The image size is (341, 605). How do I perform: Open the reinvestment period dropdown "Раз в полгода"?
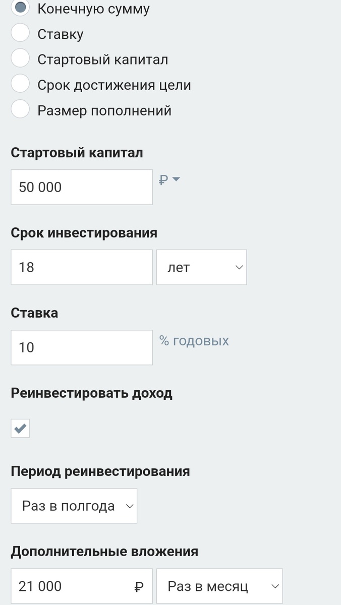pyautogui.click(x=74, y=506)
